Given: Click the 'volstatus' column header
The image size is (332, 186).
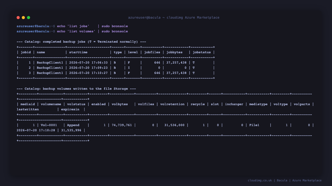Looking at the screenshot, I should 76,104.
